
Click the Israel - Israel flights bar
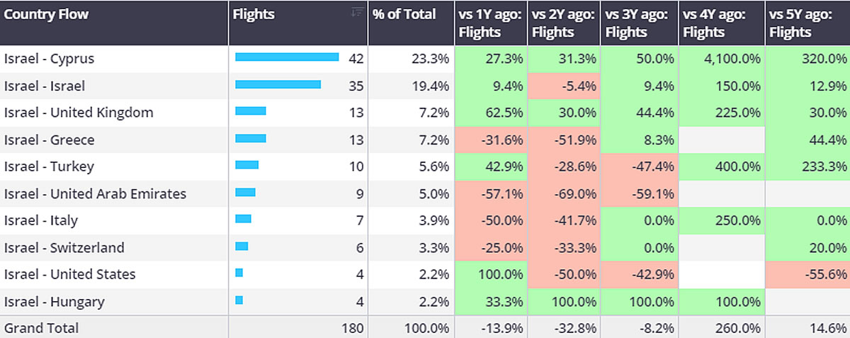(x=278, y=85)
